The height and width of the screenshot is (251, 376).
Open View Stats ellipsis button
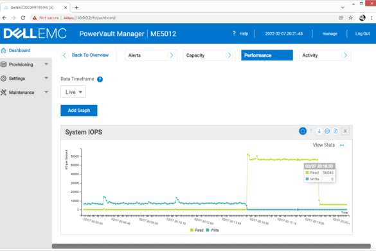(x=342, y=145)
